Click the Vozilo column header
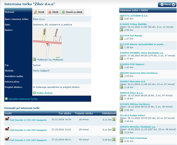This screenshot has height=145, width=177. (x=8, y=113)
